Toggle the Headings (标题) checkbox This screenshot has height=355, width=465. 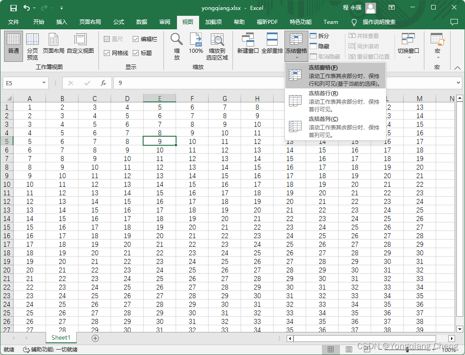pyautogui.click(x=142, y=53)
